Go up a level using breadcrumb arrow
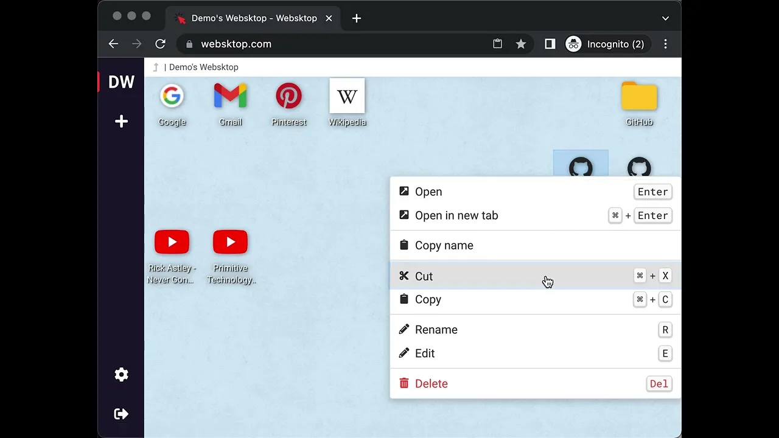 (x=156, y=68)
